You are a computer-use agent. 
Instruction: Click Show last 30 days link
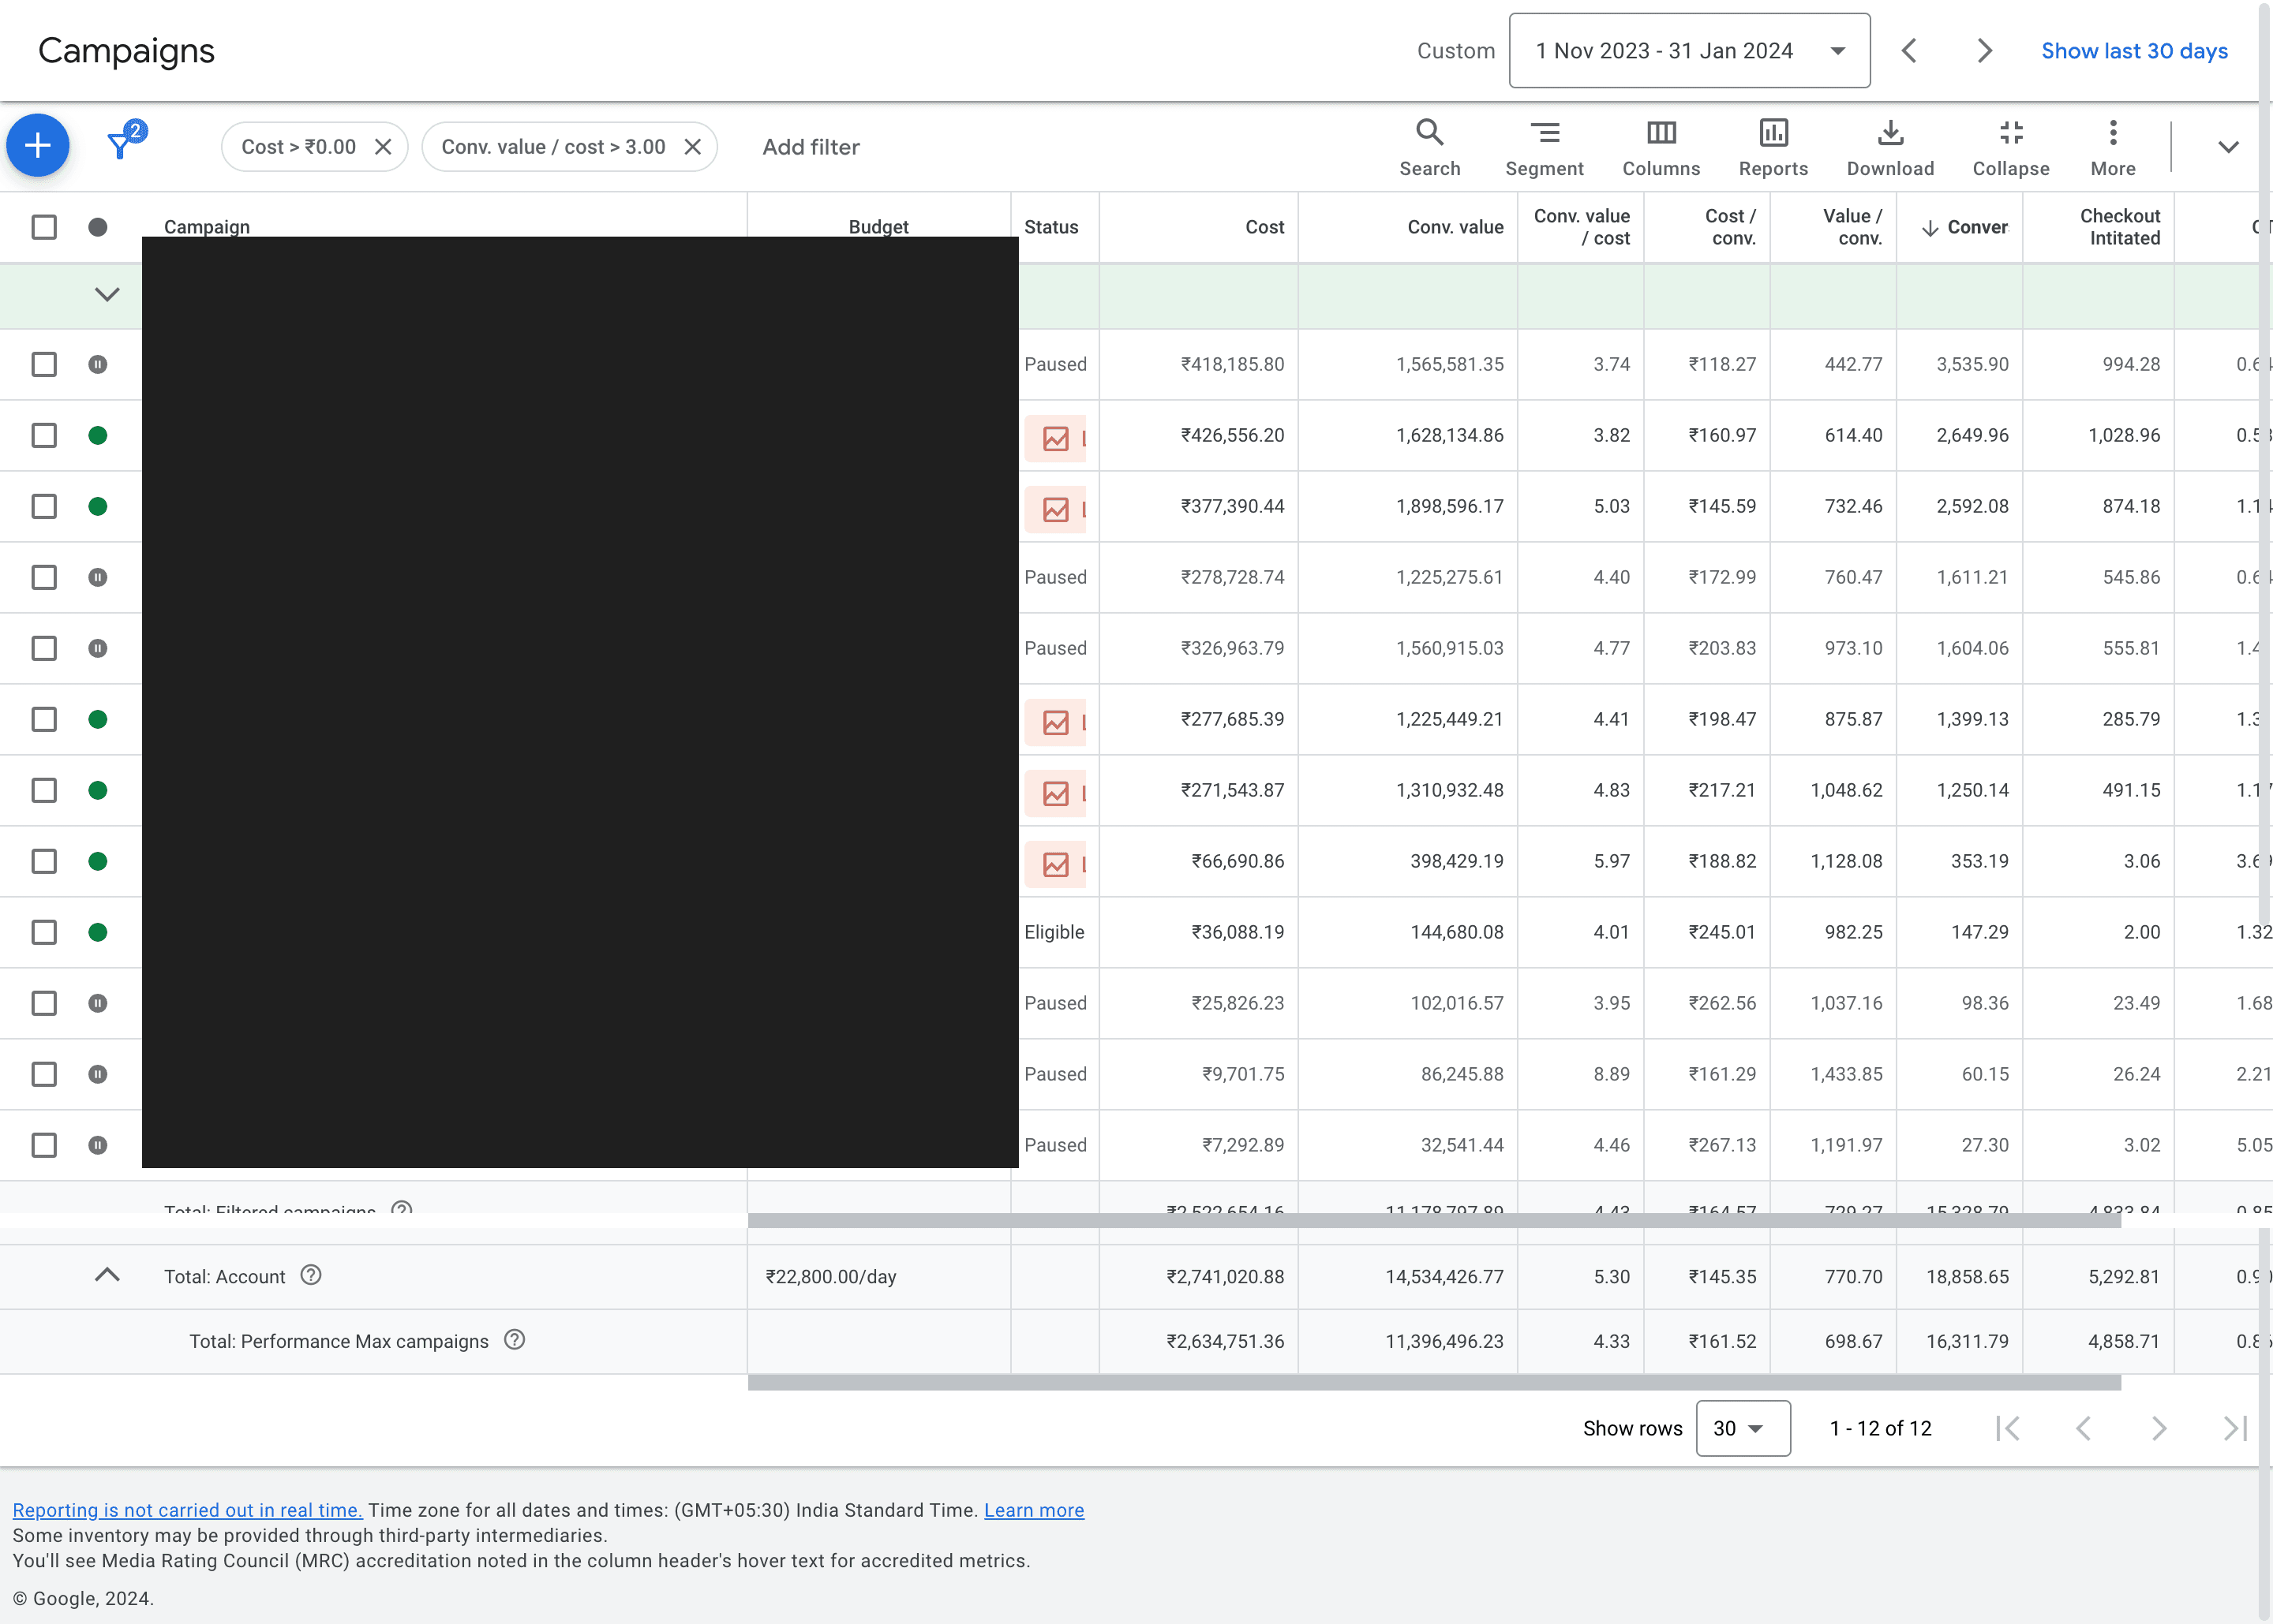tap(2134, 51)
